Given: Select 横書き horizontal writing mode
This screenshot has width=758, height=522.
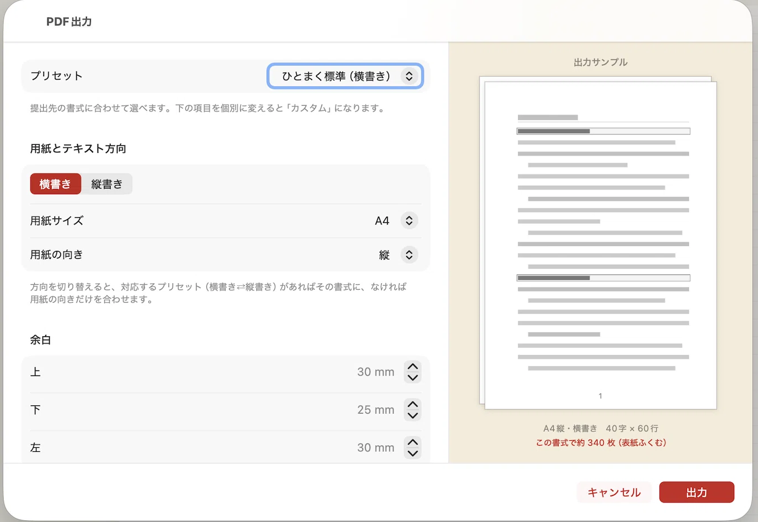Looking at the screenshot, I should [55, 184].
